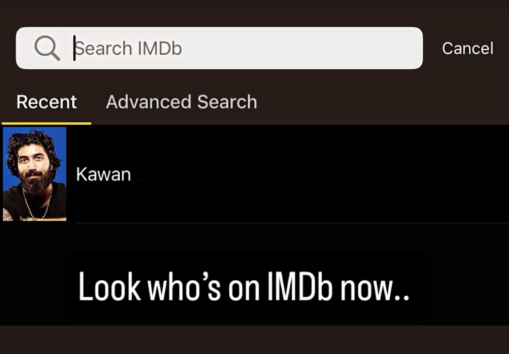
Task: Click the divider line below Kawan's row
Action: (292, 223)
